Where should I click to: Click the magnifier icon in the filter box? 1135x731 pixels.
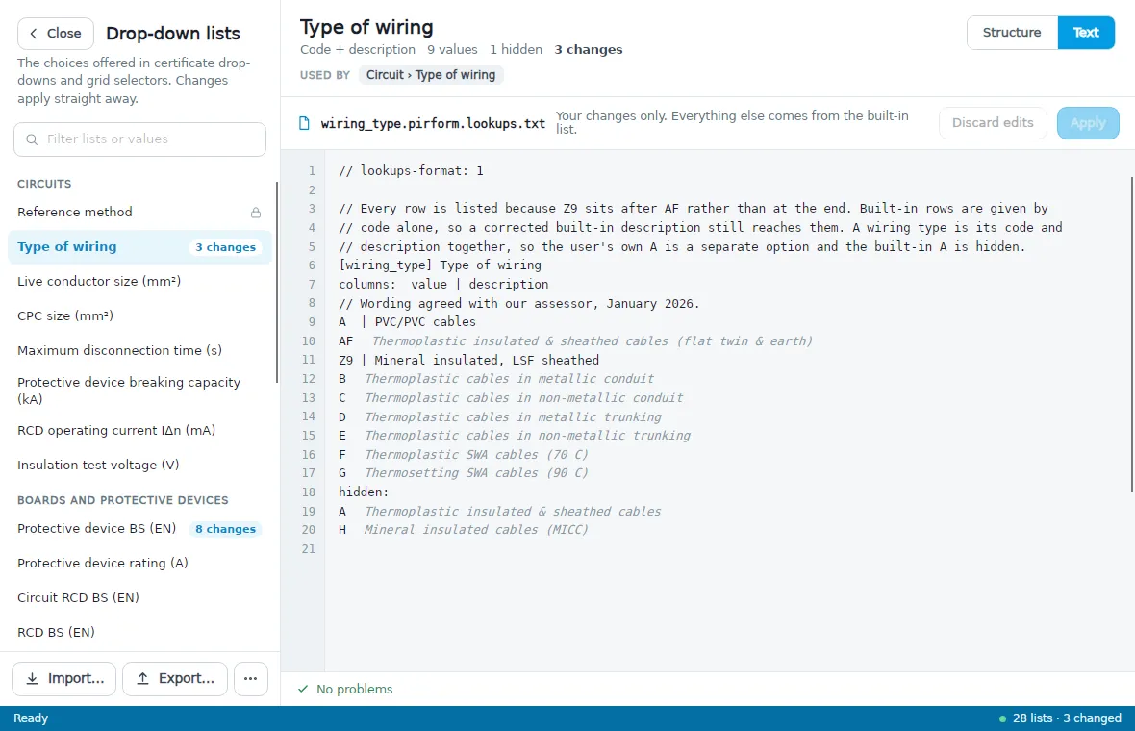pos(32,139)
